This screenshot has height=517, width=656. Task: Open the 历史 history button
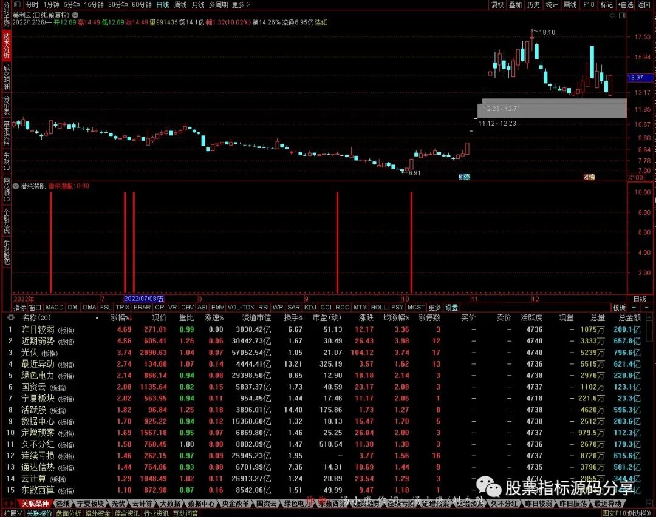coord(533,5)
